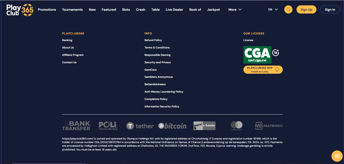The height and width of the screenshot is (164, 344).
Task: Visit the Gamblers Anonymous link
Action: [x=159, y=77]
